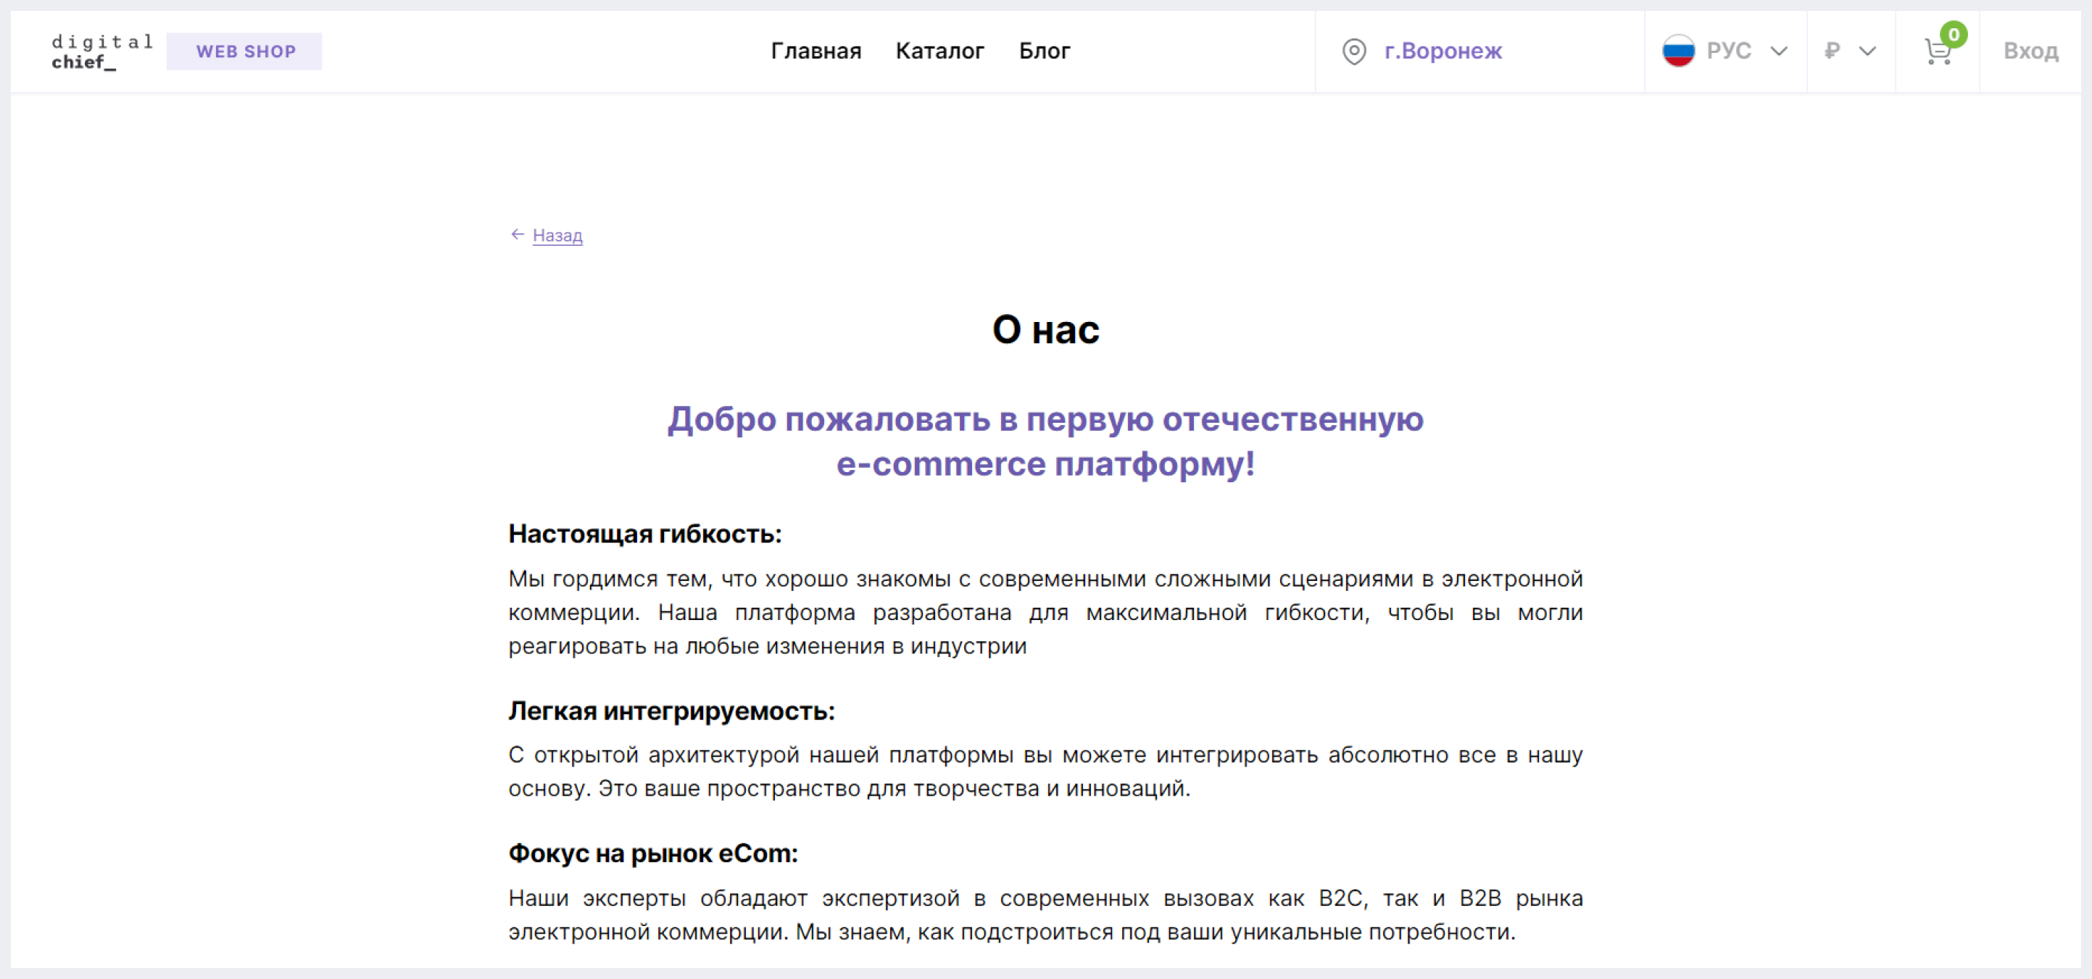2092x979 pixels.
Task: Click the Добро пожаловать purple heading
Action: pyautogui.click(x=1045, y=441)
